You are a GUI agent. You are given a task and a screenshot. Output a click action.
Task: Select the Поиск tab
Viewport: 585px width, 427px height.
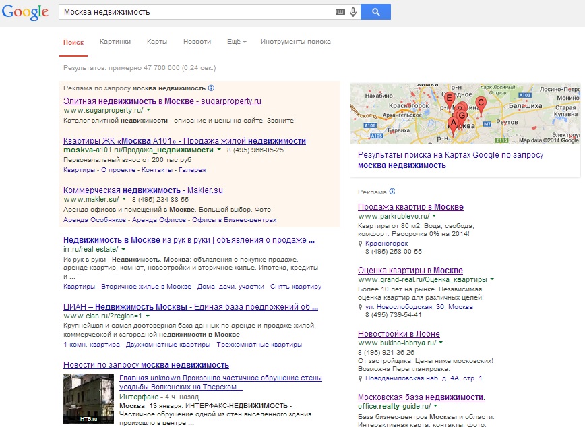73,42
